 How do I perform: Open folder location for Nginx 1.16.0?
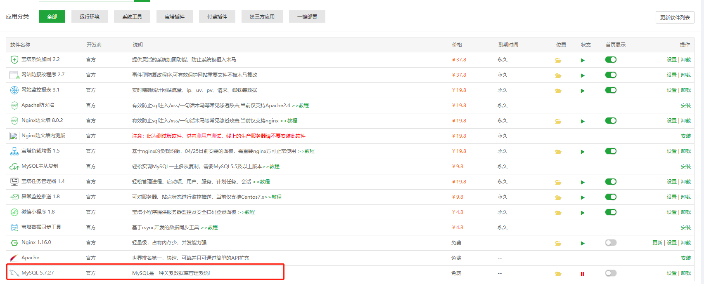[558, 243]
